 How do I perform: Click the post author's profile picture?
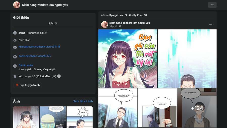[x=105, y=24]
